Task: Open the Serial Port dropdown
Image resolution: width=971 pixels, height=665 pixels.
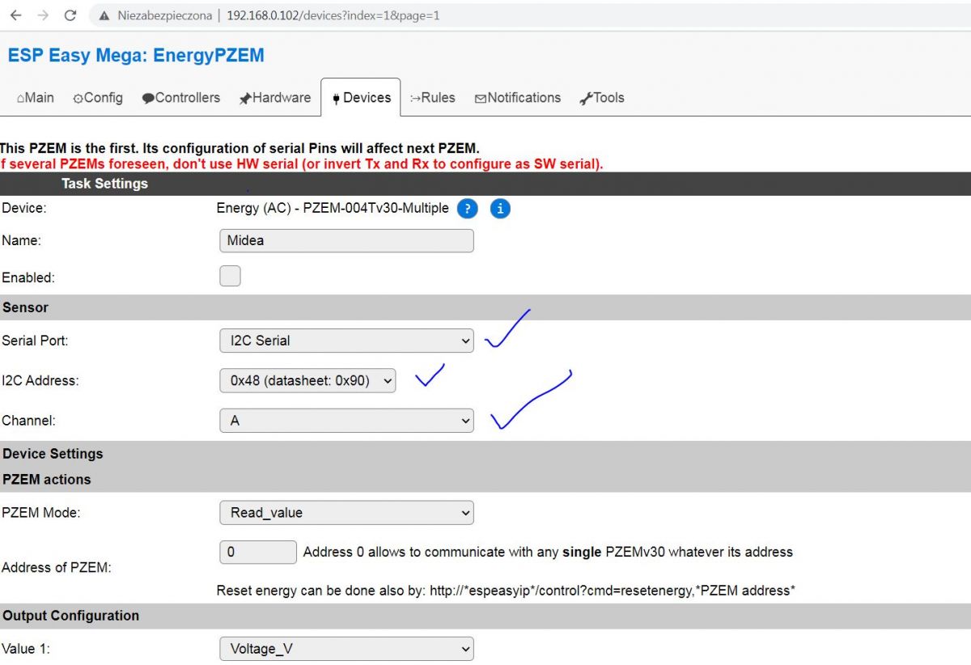Action: pyautogui.click(x=346, y=341)
